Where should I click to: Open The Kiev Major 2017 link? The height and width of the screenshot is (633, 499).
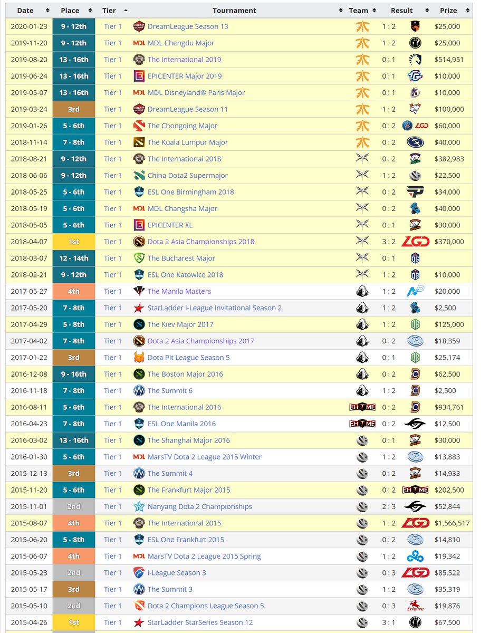click(180, 324)
